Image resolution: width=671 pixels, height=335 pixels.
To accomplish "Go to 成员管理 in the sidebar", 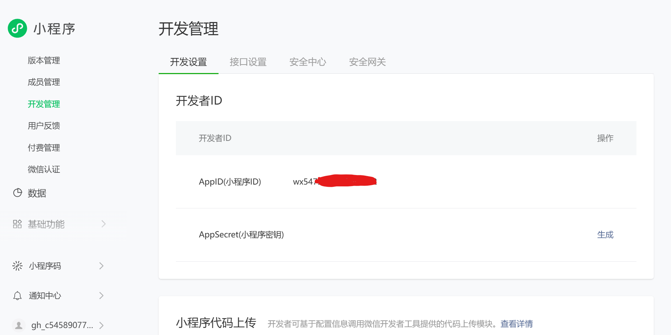I will [44, 82].
